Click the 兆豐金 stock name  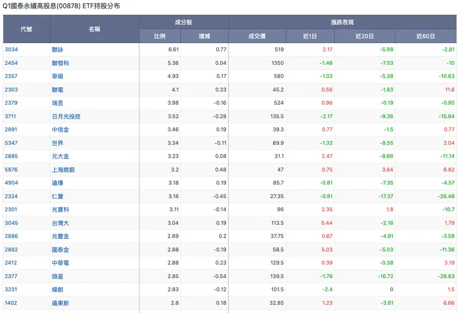tap(60, 236)
